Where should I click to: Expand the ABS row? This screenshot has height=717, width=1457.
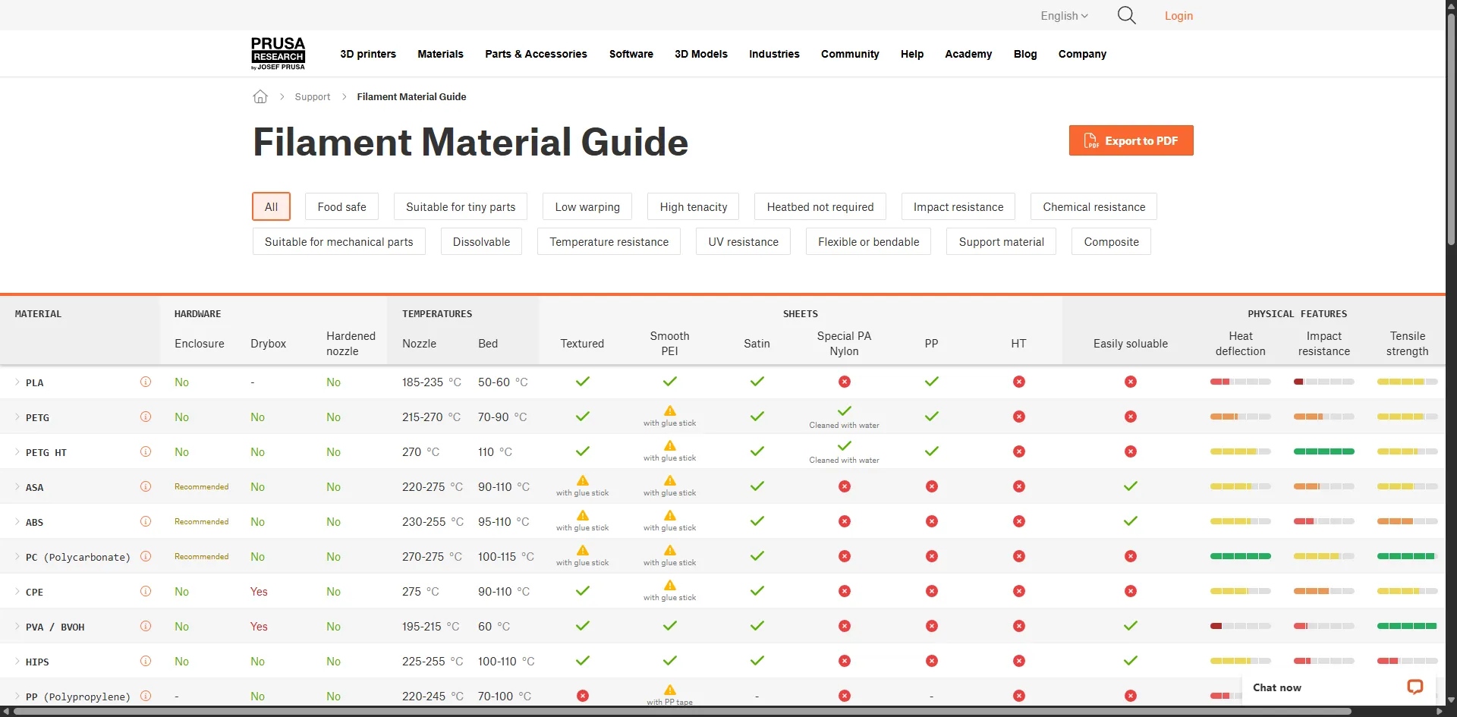pos(17,521)
